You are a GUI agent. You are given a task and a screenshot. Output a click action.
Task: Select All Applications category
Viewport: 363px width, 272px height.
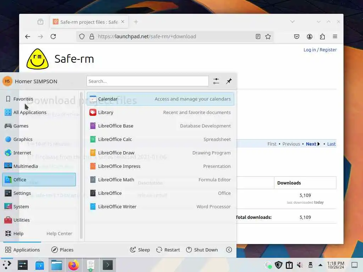pyautogui.click(x=39, y=112)
